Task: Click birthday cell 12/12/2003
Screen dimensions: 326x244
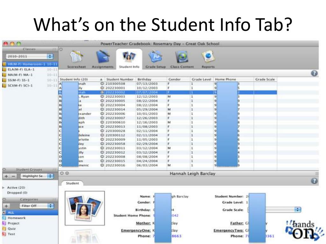Action: tap(147, 97)
